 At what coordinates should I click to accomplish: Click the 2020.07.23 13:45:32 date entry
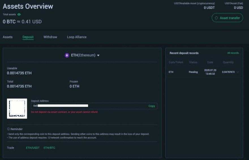pos(210,72)
